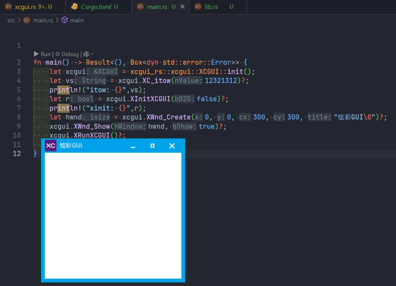Image resolution: width=396 pixels, height=286 pixels.
Task: Click the debug profile icon after Debug
Action: pos(85,54)
